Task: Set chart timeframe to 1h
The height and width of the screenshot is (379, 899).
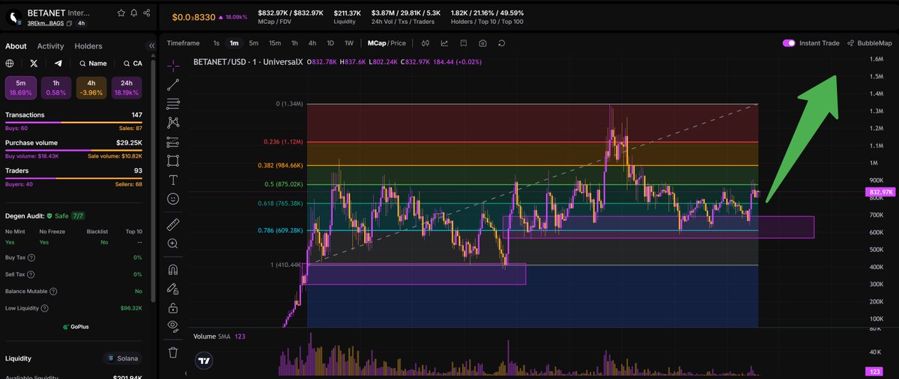Action: (294, 43)
